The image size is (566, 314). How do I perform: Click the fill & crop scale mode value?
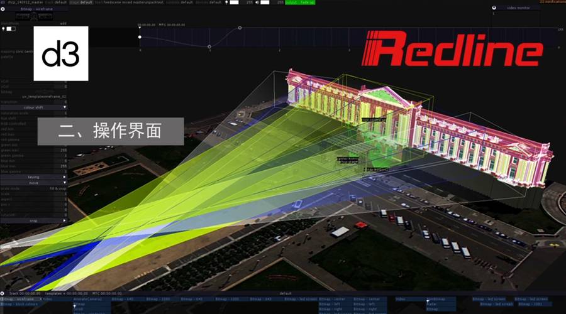coord(58,188)
